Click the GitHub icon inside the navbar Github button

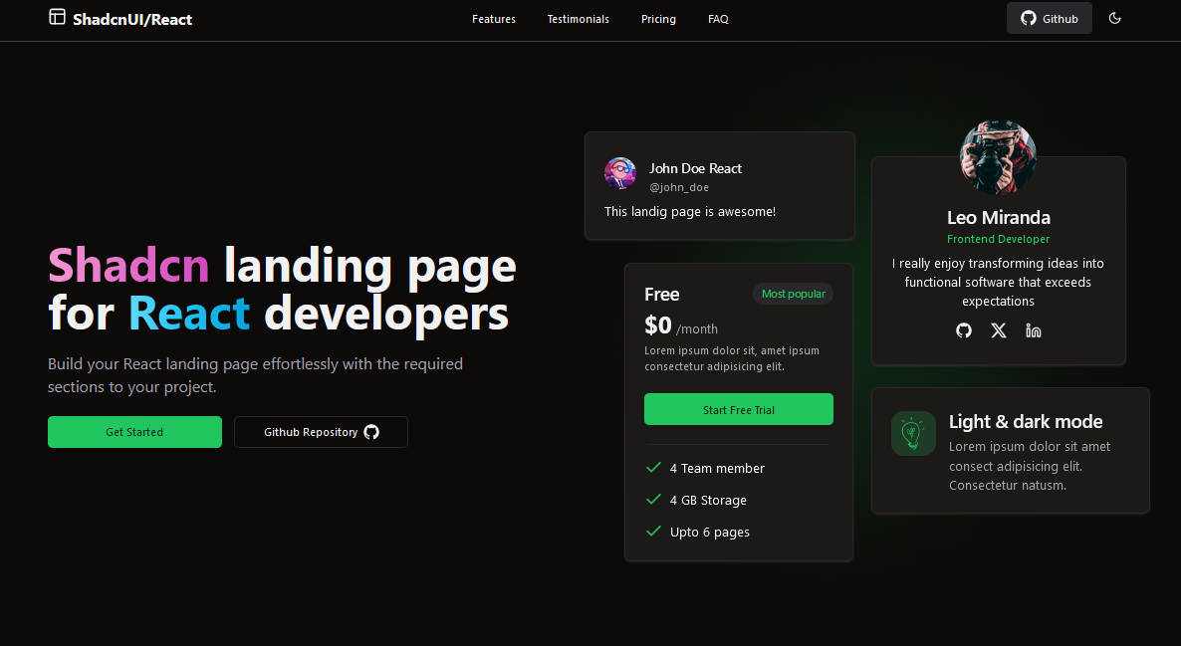coord(1028,17)
